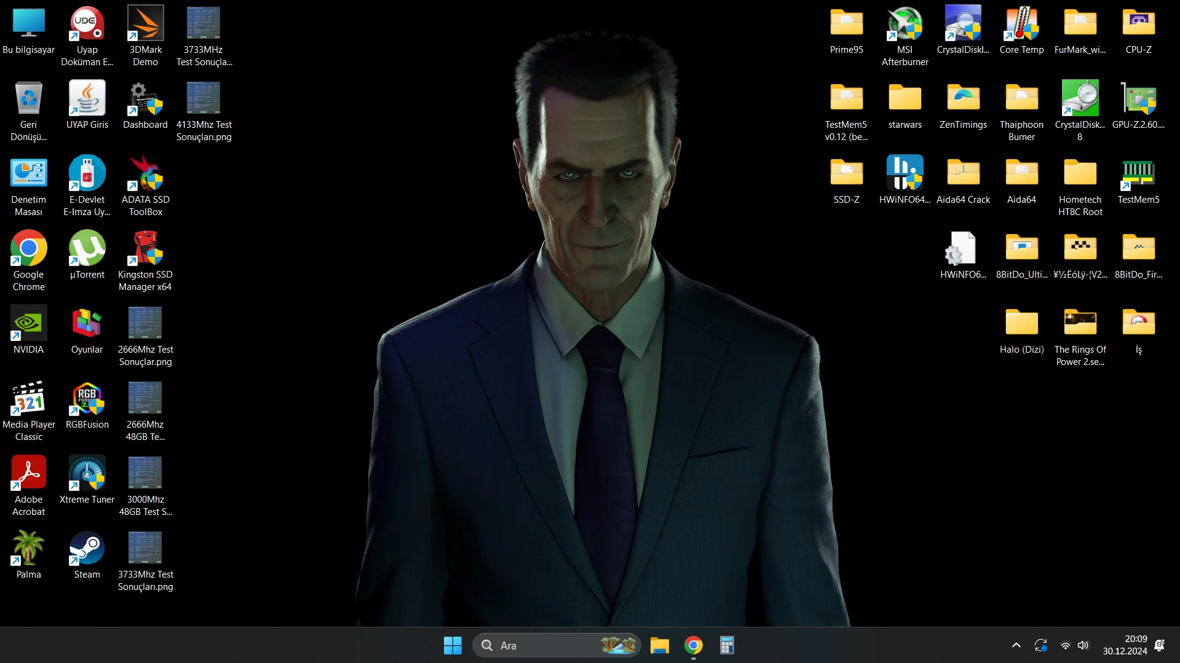Open the volume speaker tray icon
Screen dimensions: 1180x663
pyautogui.click(x=1083, y=645)
